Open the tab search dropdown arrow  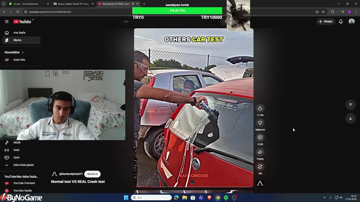pos(4,4)
